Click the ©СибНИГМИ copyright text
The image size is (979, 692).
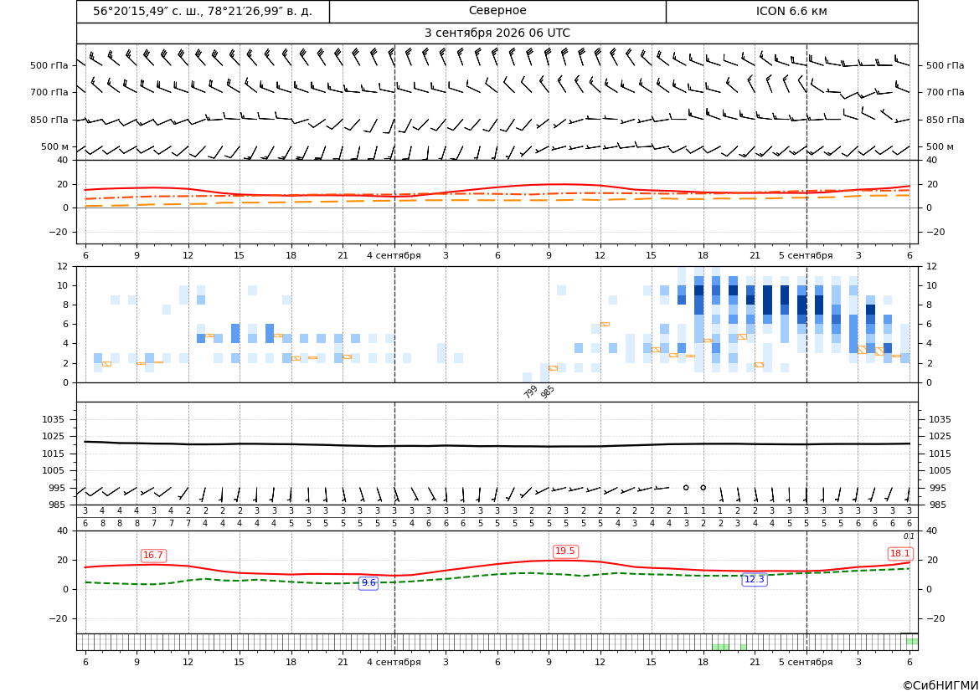pyautogui.click(x=940, y=685)
